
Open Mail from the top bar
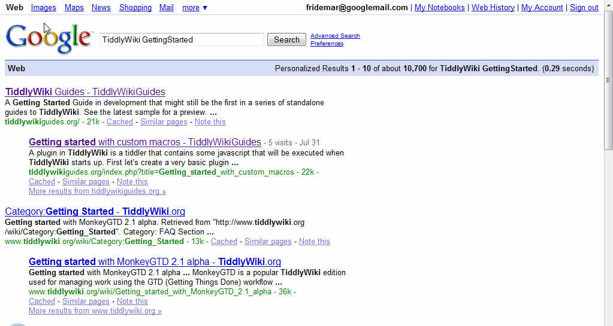167,8
